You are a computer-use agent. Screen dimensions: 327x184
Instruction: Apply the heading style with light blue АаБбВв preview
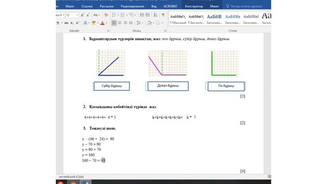click(x=232, y=19)
